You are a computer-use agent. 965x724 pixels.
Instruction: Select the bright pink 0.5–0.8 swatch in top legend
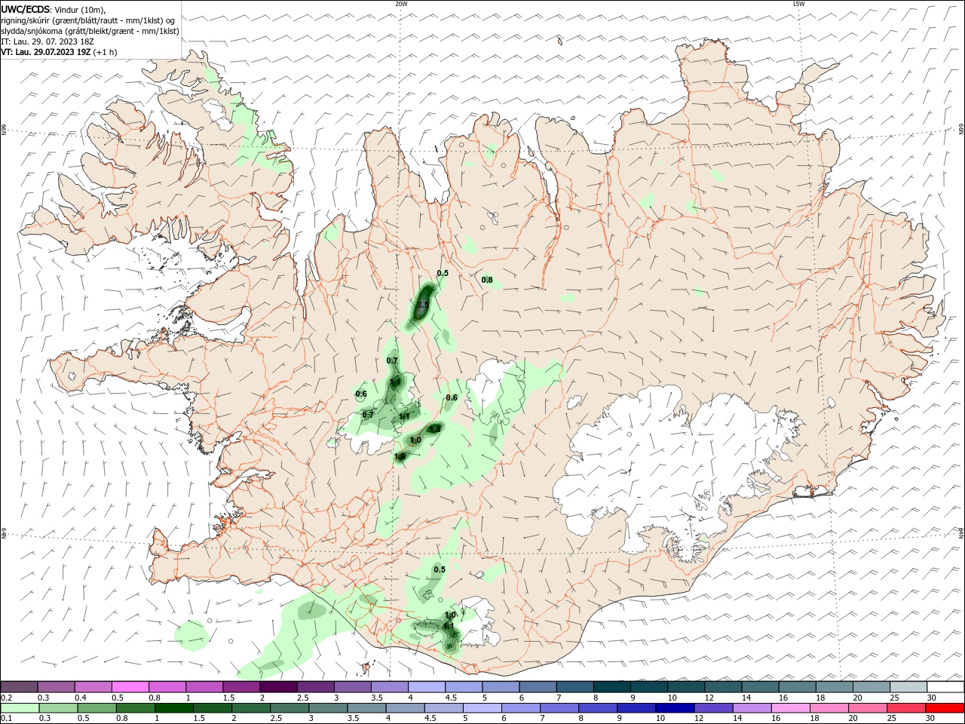130,687
